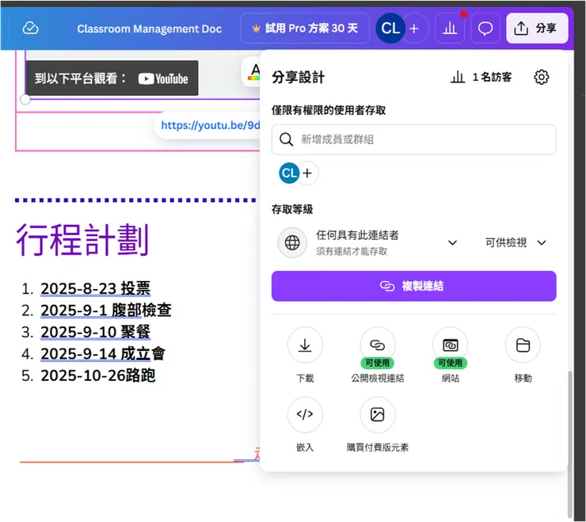Viewport: 586px width, 522px height.
Task: Click the 僅限有權限的使用者存取 text
Action: coord(329,110)
